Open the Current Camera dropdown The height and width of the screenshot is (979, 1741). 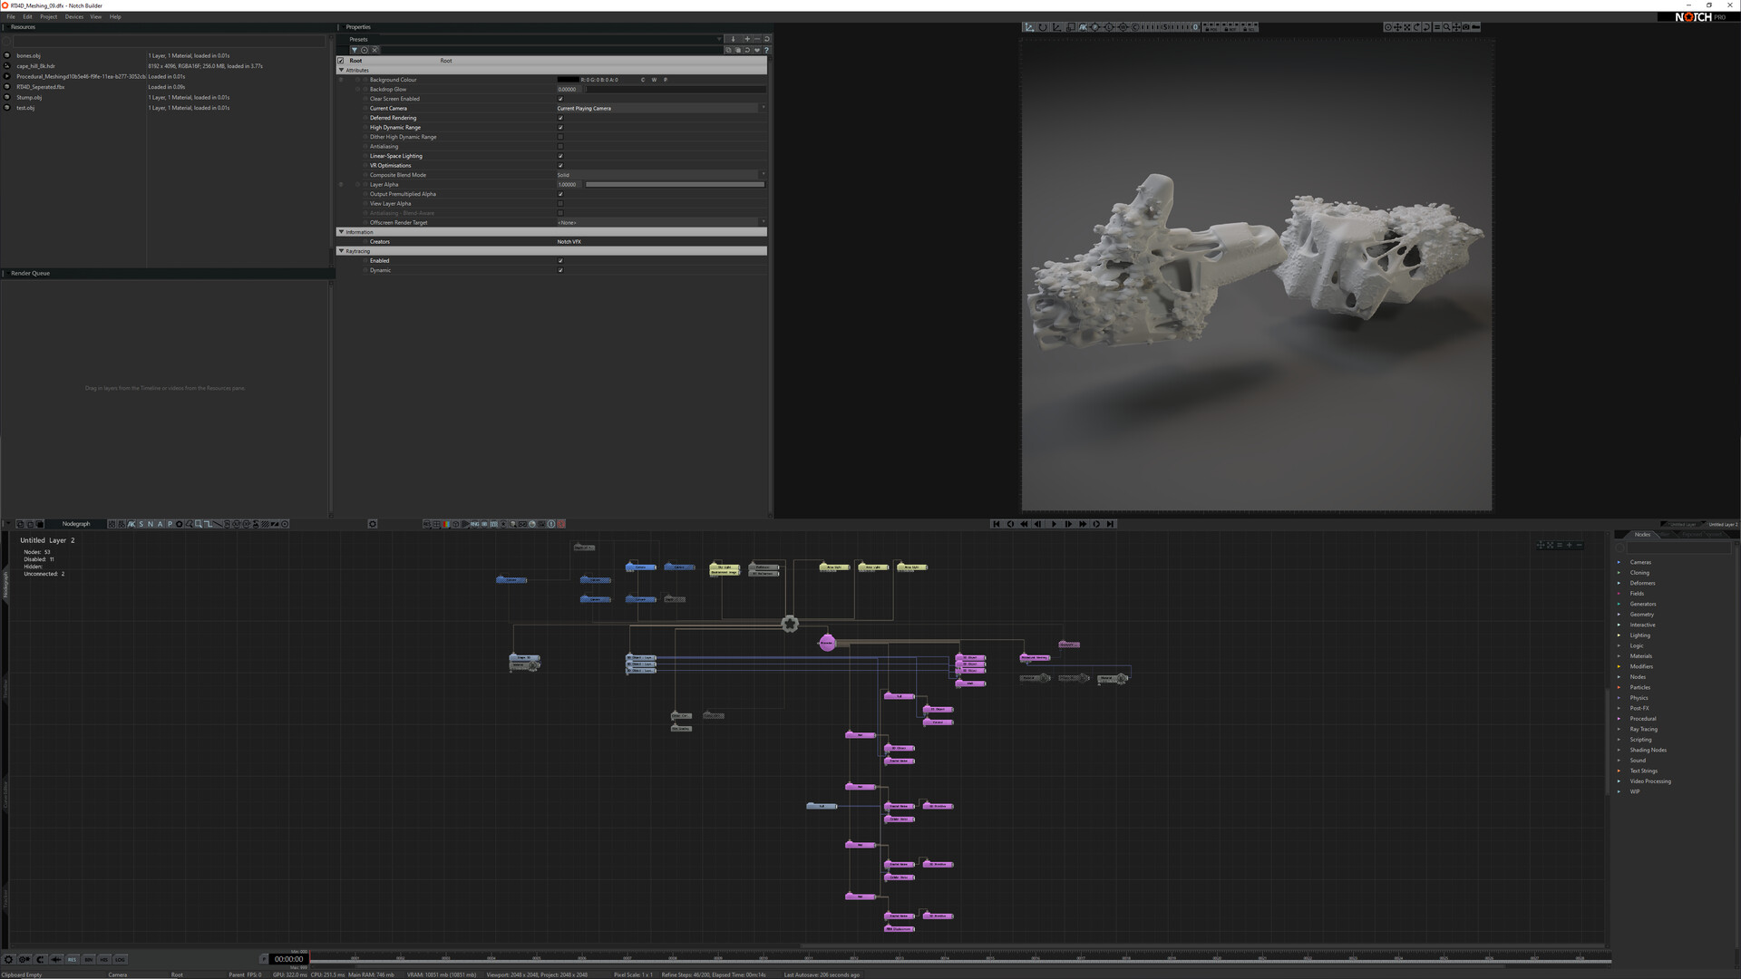click(660, 108)
